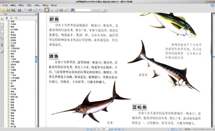This screenshot has height=131, width=215.
Task: Click the find next icon beside search box
Action: pyautogui.click(x=98, y=10)
